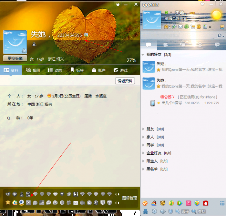Click the sun weather icon in QQ2013
The width and height of the screenshot is (226, 216).
[x=217, y=15]
